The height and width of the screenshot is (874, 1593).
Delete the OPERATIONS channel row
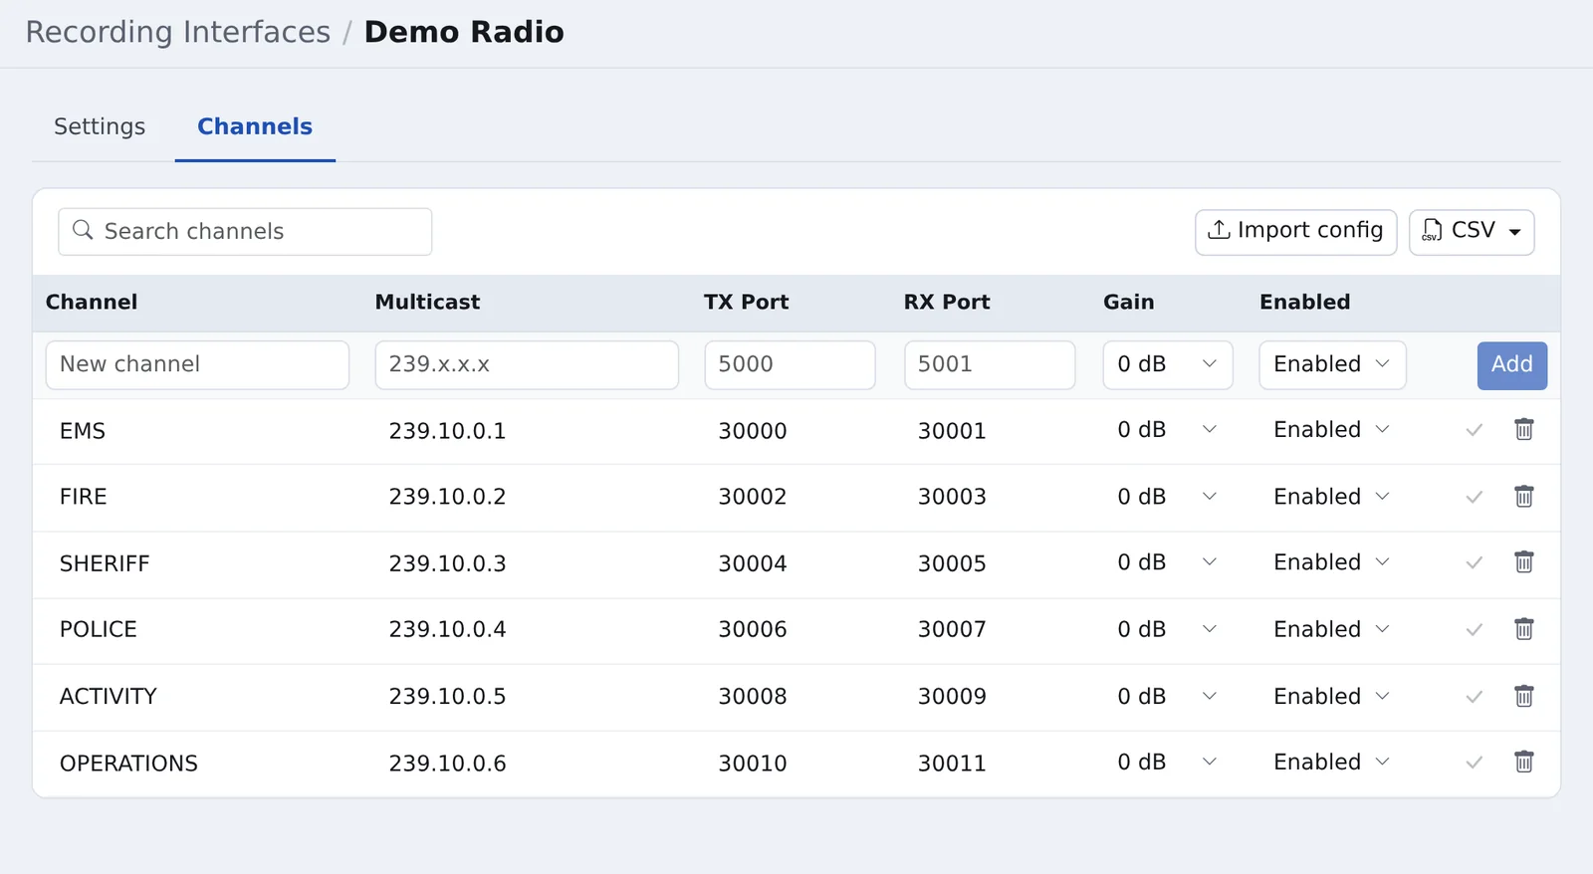click(x=1523, y=763)
